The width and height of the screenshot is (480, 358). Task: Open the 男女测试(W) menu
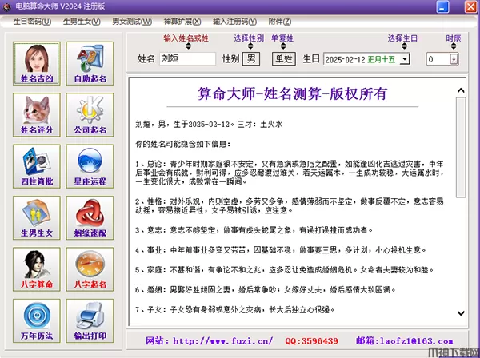(x=132, y=22)
